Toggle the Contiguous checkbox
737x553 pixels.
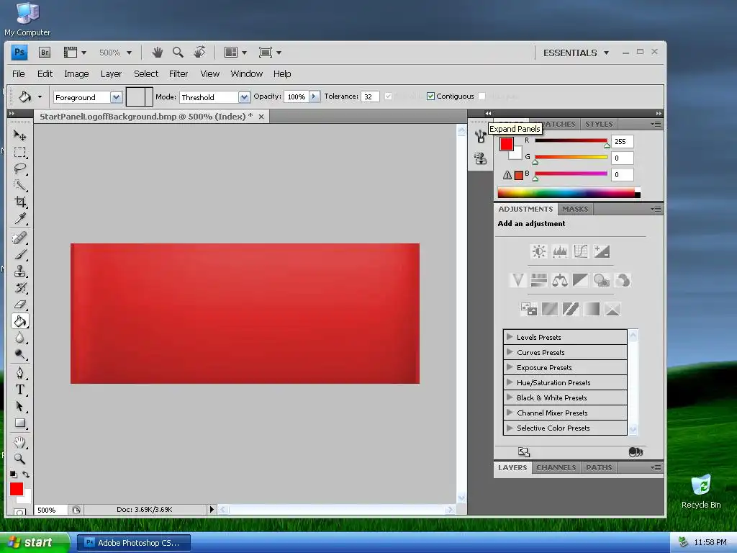pos(430,96)
